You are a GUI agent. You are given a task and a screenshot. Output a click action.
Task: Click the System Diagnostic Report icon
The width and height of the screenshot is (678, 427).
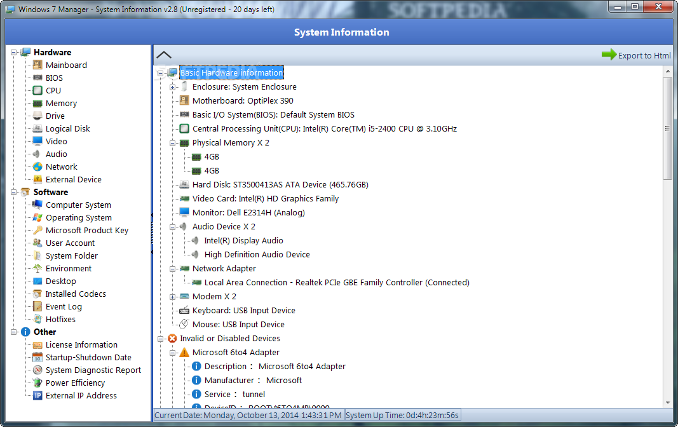point(37,370)
